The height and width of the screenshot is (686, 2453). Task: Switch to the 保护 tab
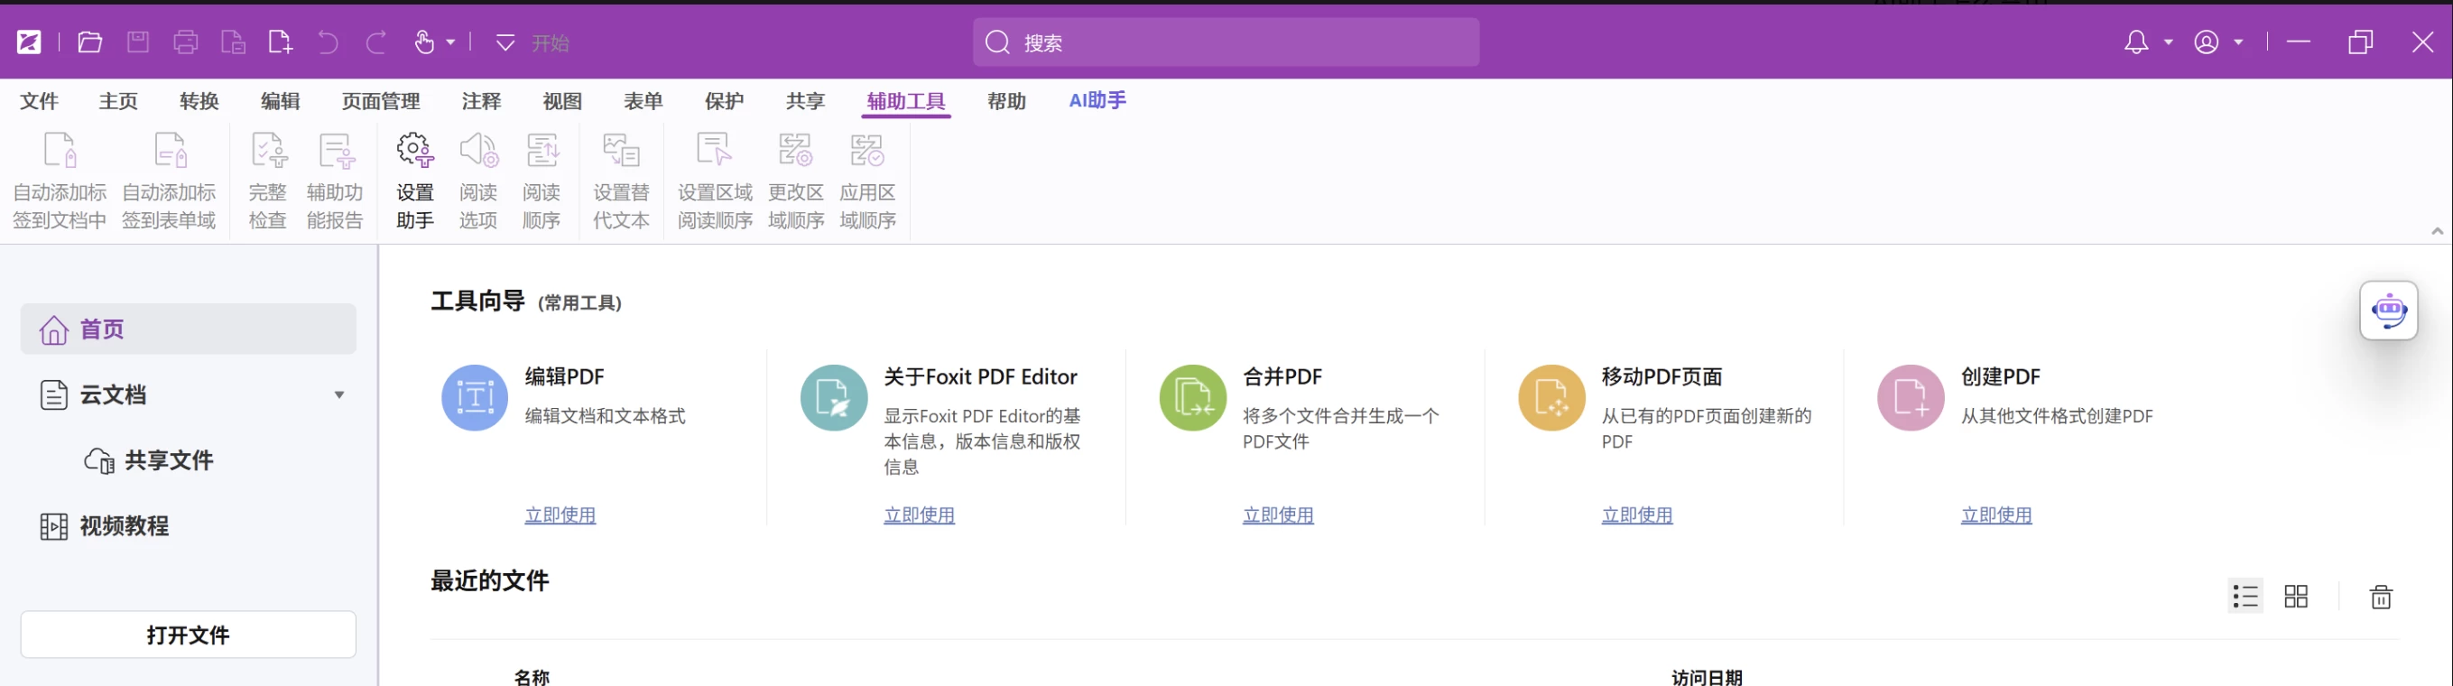pyautogui.click(x=725, y=101)
